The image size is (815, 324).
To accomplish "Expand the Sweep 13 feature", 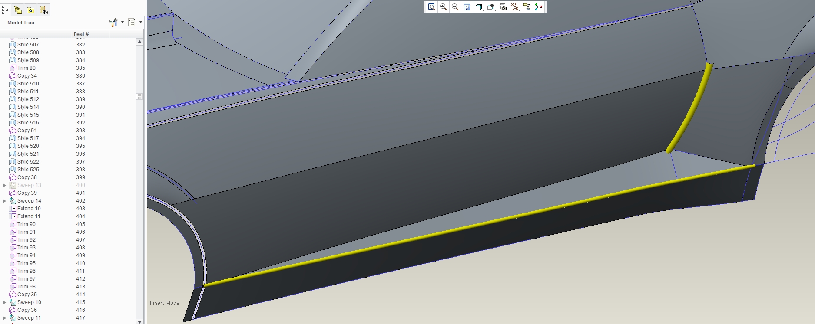I will tap(5, 185).
